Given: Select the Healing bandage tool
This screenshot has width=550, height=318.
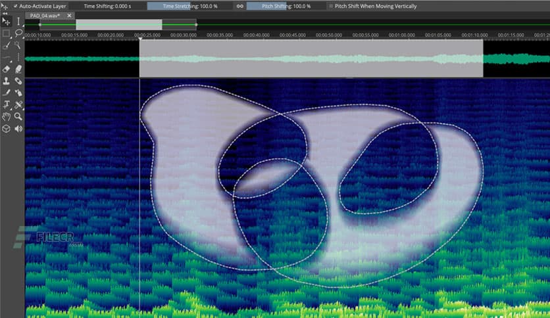Looking at the screenshot, I should (x=18, y=81).
